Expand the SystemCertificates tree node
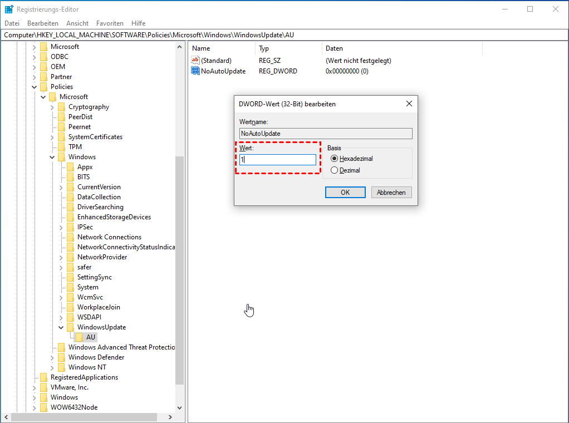569x423 pixels. pyautogui.click(x=52, y=137)
